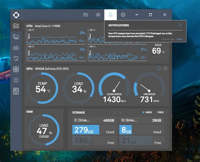Click the NOTIFICATIONS heading
The height and width of the screenshot is (162, 200).
click(x=119, y=25)
